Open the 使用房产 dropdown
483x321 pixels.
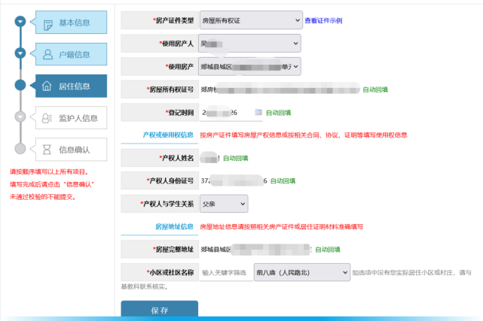[250, 66]
